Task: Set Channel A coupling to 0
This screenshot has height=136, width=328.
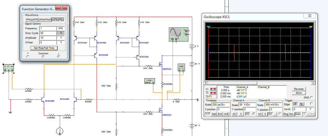Action: pyautogui.click(x=241, y=114)
